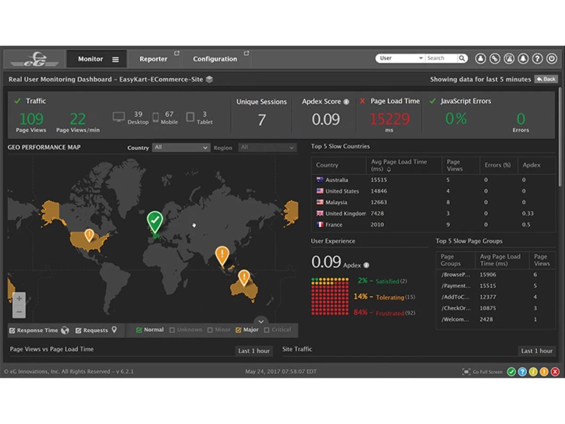Click the eG logo in the header

coord(34,59)
